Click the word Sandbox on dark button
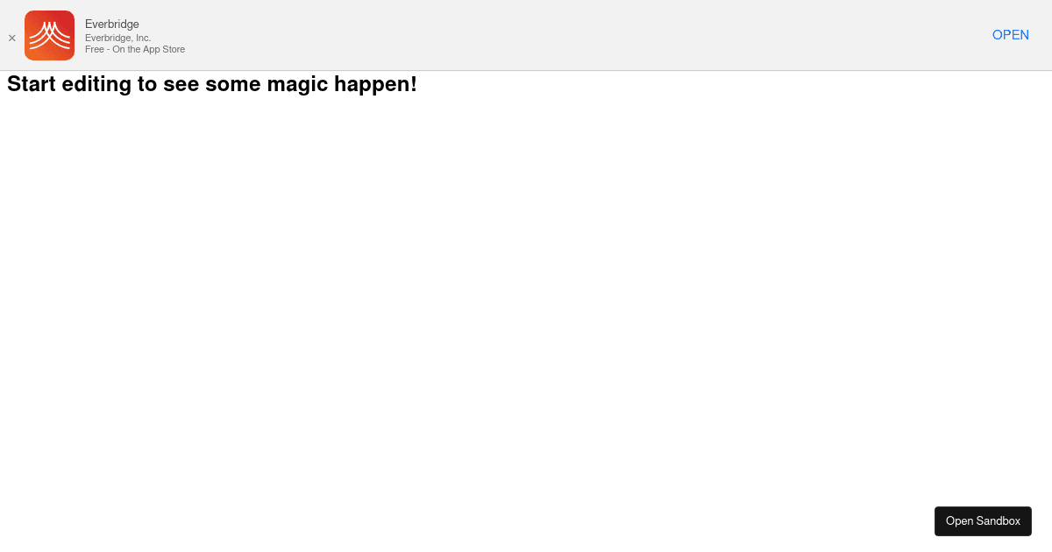The height and width of the screenshot is (552, 1052). [x=999, y=520]
